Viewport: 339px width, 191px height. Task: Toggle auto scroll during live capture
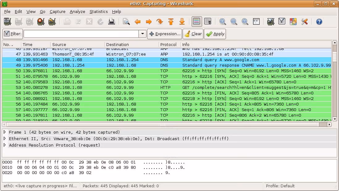(208, 22)
